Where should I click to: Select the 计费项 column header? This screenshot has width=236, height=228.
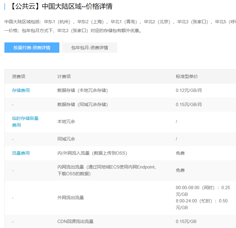point(64,77)
